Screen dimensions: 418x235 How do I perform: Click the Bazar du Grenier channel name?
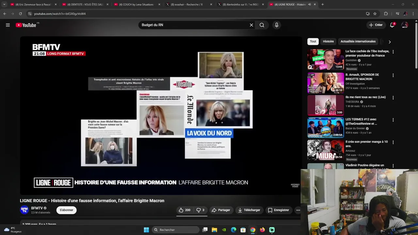355,129
